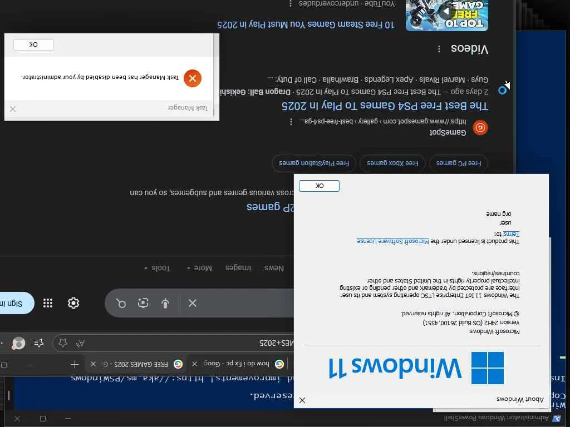
Task: Click the GameSpot site icon
Action: [x=480, y=127]
